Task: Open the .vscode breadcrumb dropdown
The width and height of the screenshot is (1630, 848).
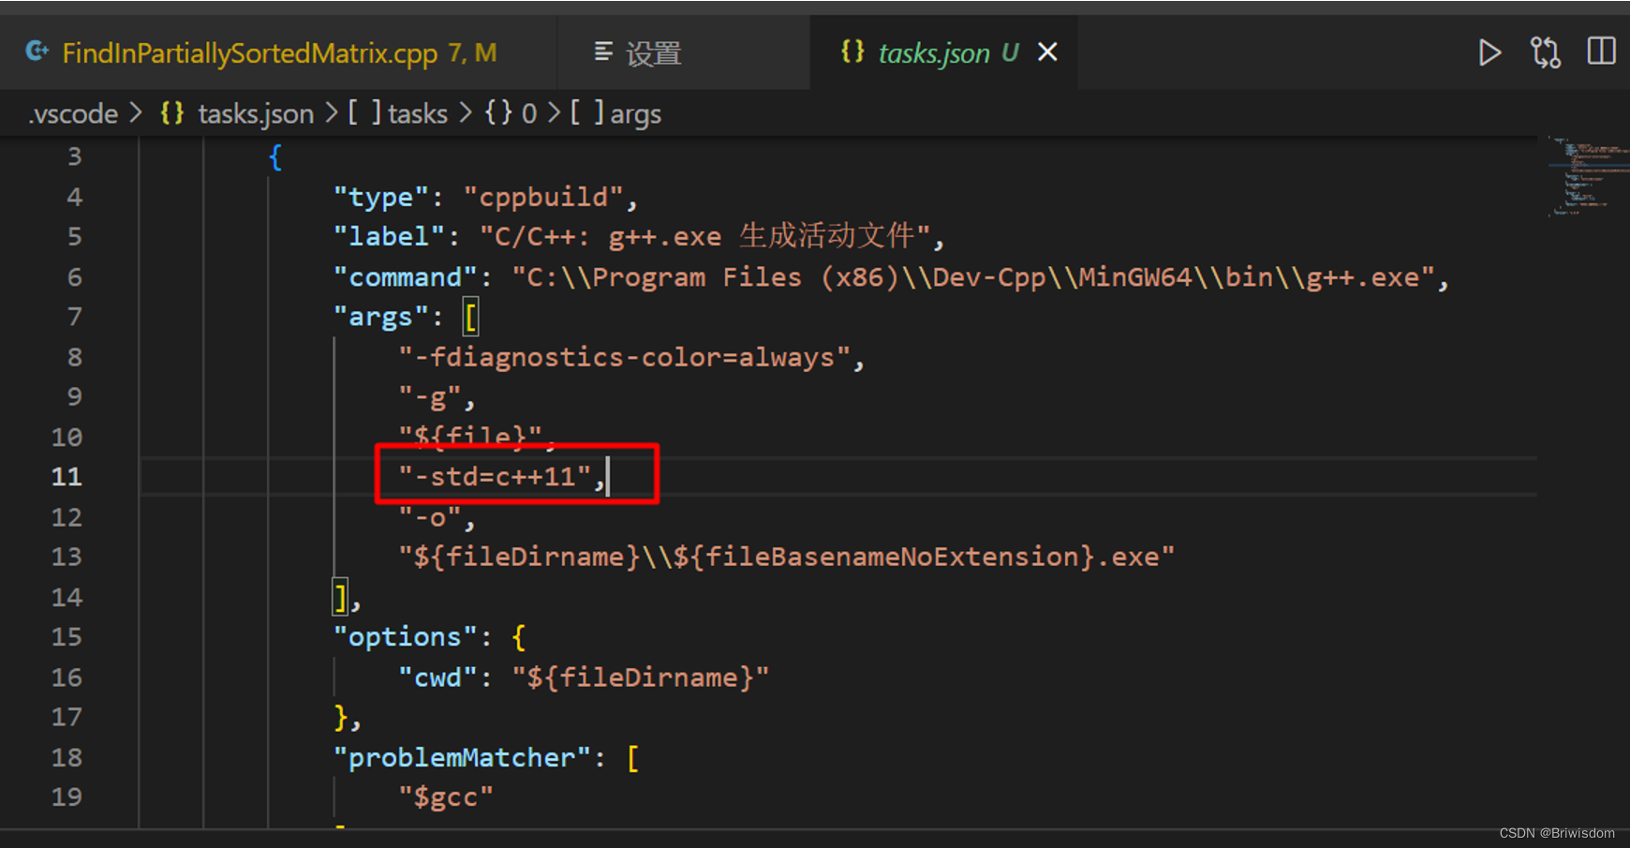Action: (72, 112)
